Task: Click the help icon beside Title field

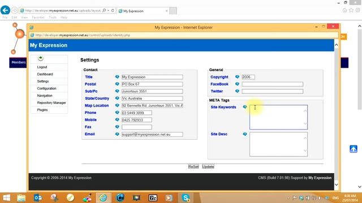Action: coord(117,77)
